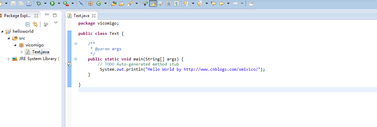Toggle Mark Occurrences highlighter button
Viewport: 377px width, 127px height.
tap(153, 3)
